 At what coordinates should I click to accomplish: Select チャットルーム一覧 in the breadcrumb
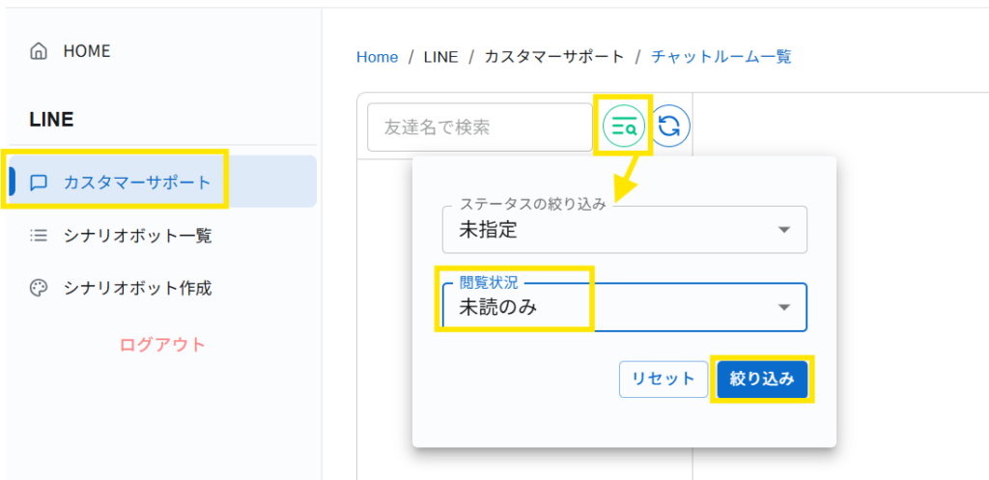click(x=721, y=57)
